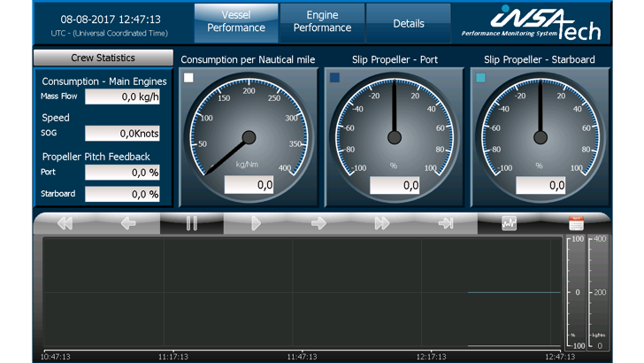Screen dimensions: 644x363
Task: Jump to latest with skip-to-end icon
Action: (446, 223)
